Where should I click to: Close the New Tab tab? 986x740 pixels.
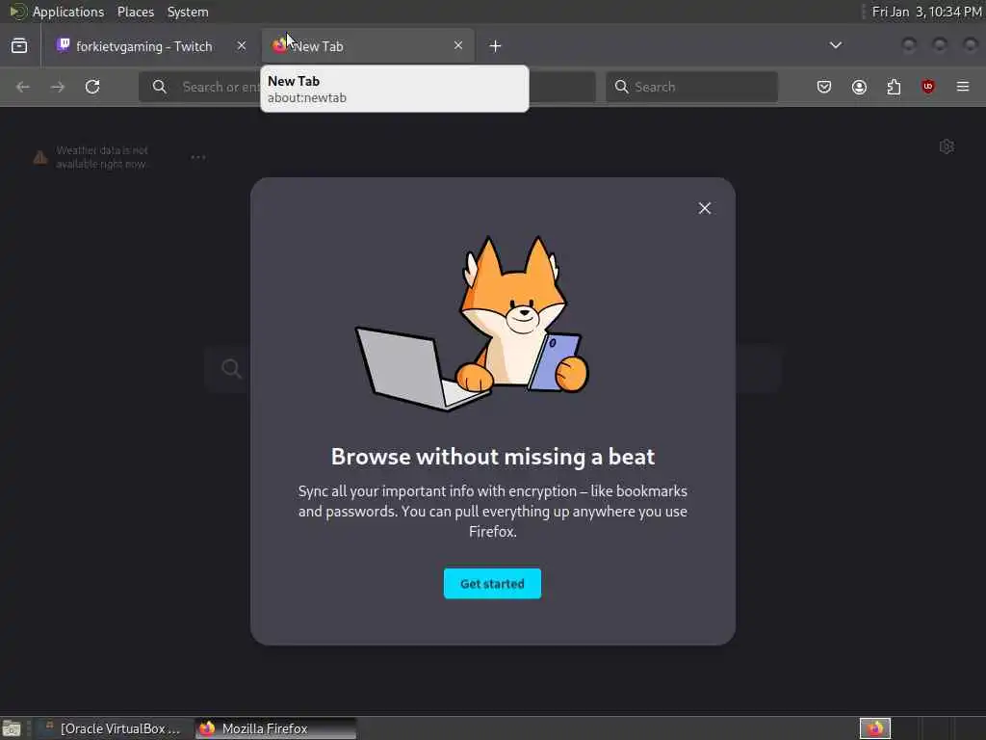coord(458,45)
